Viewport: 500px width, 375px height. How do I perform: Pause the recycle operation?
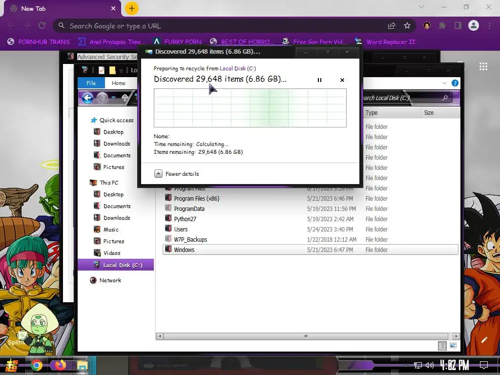(319, 80)
